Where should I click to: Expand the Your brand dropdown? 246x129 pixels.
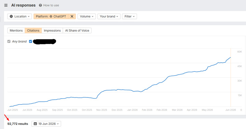[x=109, y=16]
